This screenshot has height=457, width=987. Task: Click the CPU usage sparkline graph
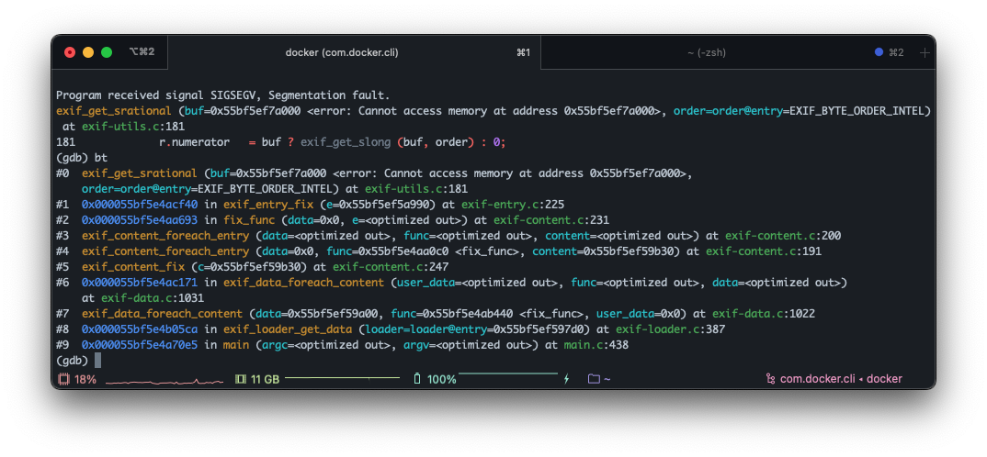(164, 379)
